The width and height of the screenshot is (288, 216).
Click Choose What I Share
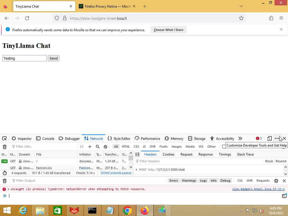tap(168, 30)
